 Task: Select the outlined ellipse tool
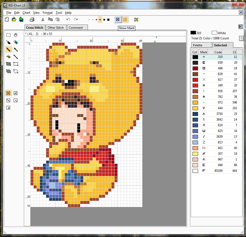(x=16, y=71)
